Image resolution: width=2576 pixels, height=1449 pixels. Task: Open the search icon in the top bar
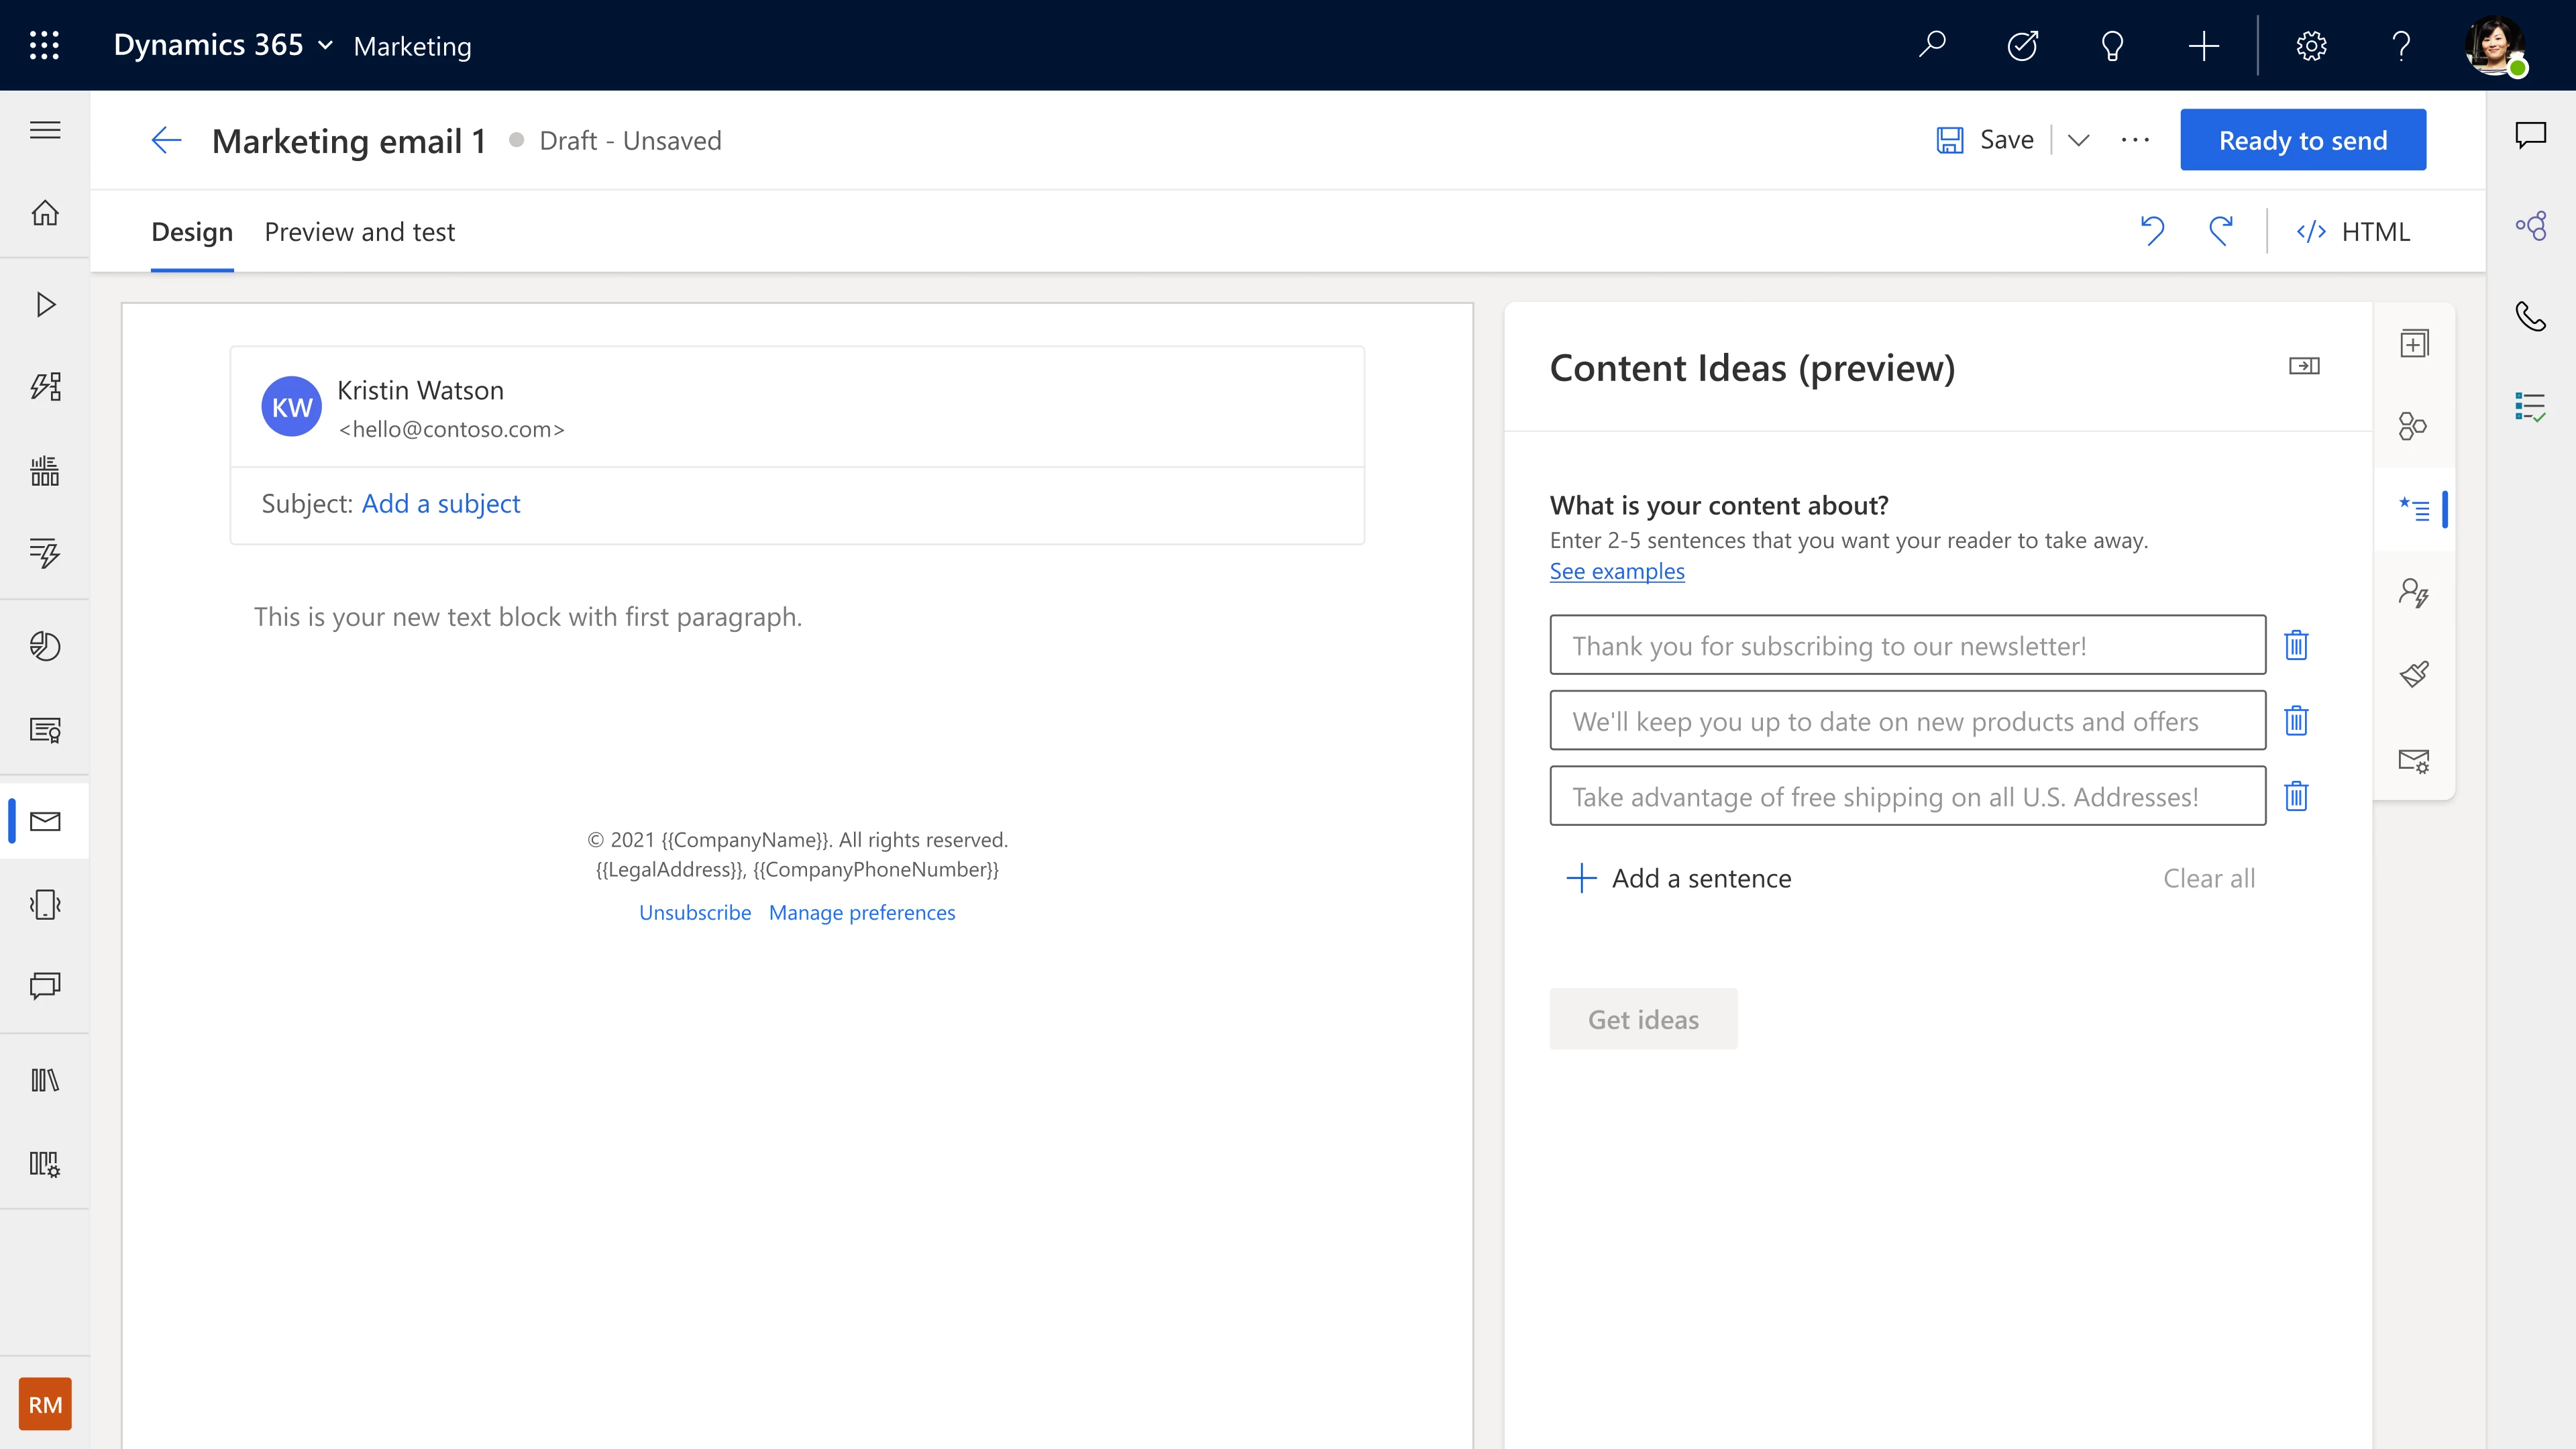point(1932,45)
